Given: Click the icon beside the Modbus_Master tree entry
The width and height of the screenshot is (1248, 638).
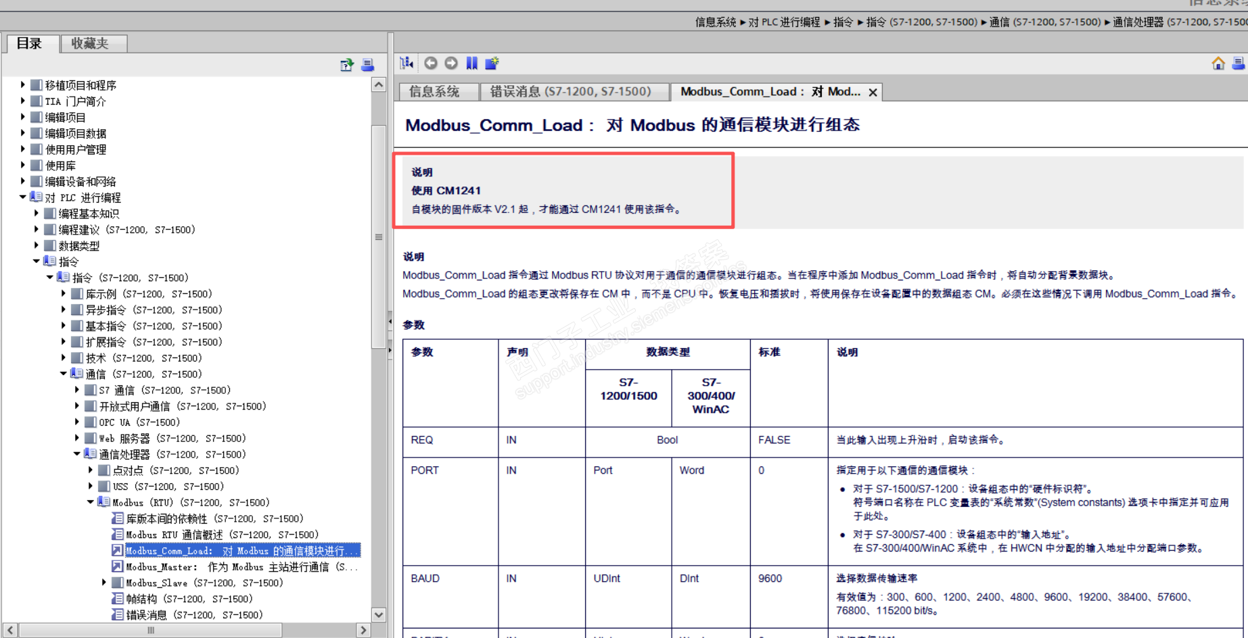Looking at the screenshot, I should 118,567.
